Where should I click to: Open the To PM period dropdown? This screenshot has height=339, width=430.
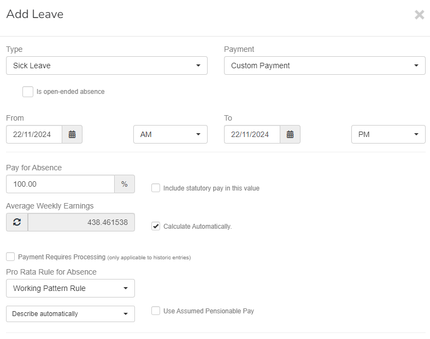[x=388, y=134]
